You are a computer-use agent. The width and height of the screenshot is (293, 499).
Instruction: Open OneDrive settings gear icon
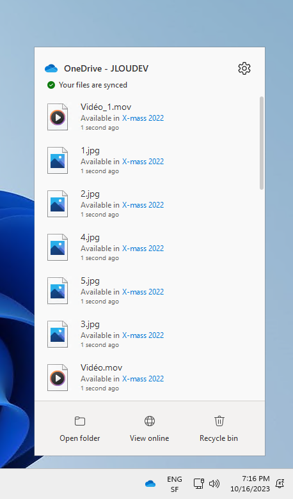244,68
